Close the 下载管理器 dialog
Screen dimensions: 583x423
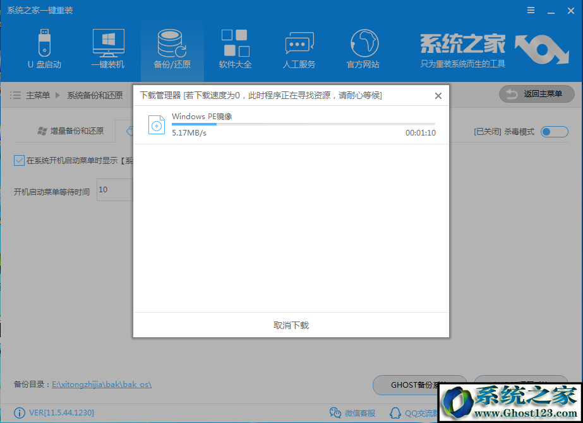[438, 96]
